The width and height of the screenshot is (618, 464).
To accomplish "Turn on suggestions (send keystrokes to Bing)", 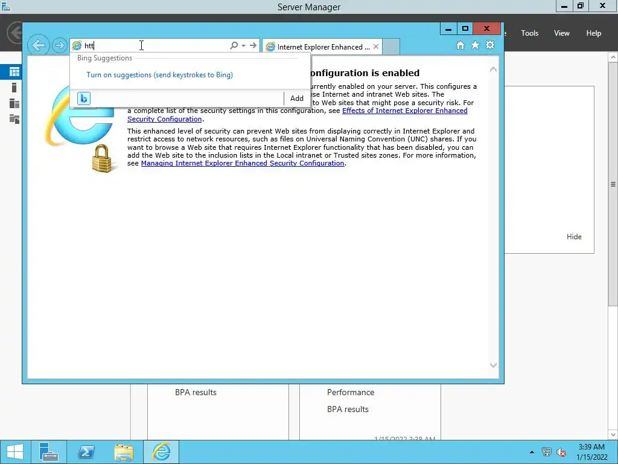I will [159, 75].
